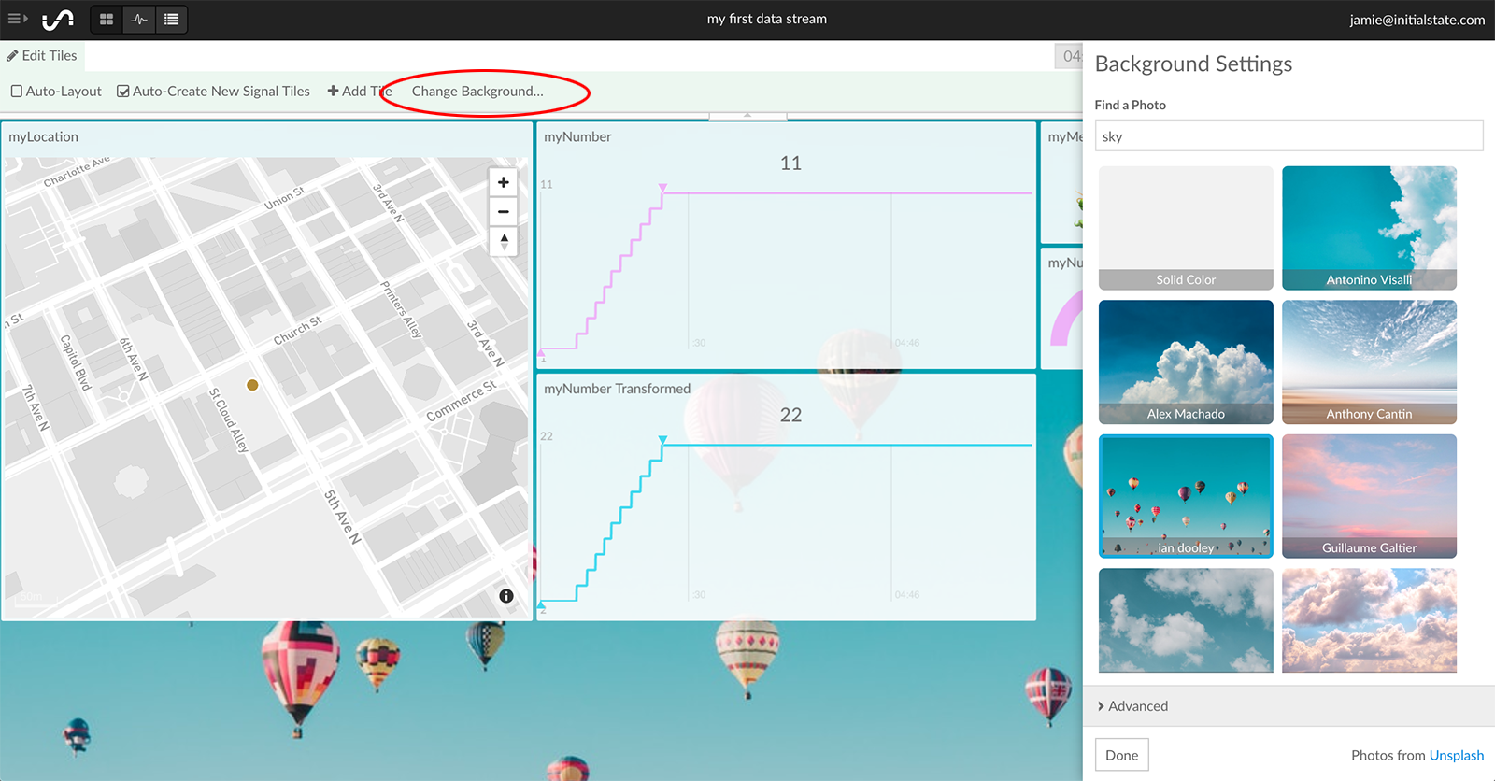
Task: Zoom out on the map
Action: pos(504,212)
